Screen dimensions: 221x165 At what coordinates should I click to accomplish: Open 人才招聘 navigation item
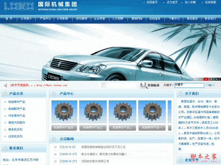coord(117,19)
